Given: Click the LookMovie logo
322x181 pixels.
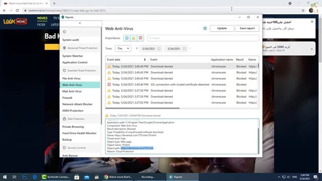Looking at the screenshot, I should coord(15,21).
